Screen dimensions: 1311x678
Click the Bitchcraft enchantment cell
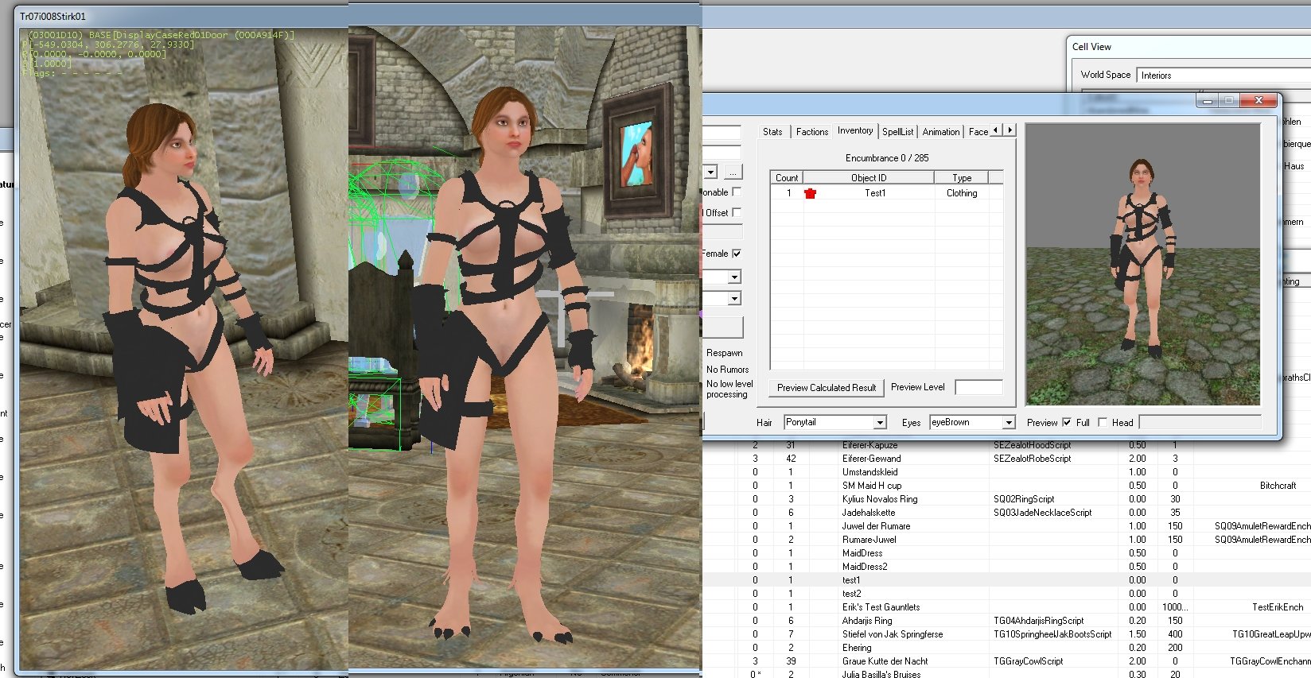click(1278, 486)
